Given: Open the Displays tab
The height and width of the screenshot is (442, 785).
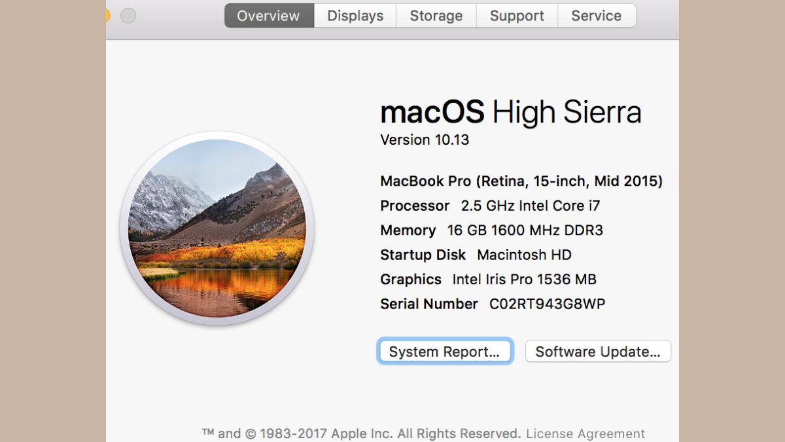Looking at the screenshot, I should (x=355, y=16).
